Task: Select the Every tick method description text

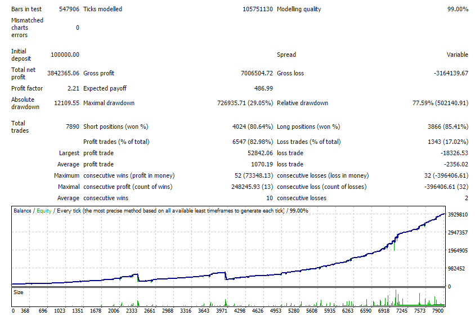Action: point(171,211)
